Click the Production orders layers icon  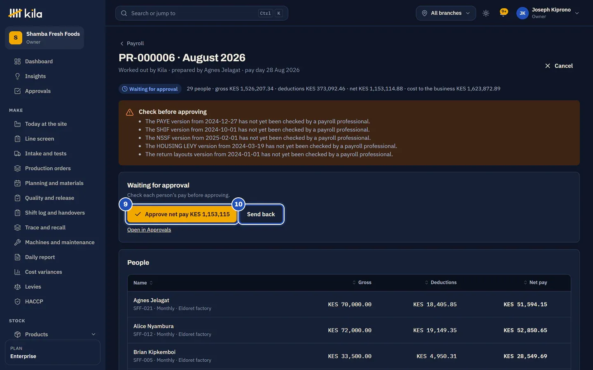pyautogui.click(x=17, y=169)
